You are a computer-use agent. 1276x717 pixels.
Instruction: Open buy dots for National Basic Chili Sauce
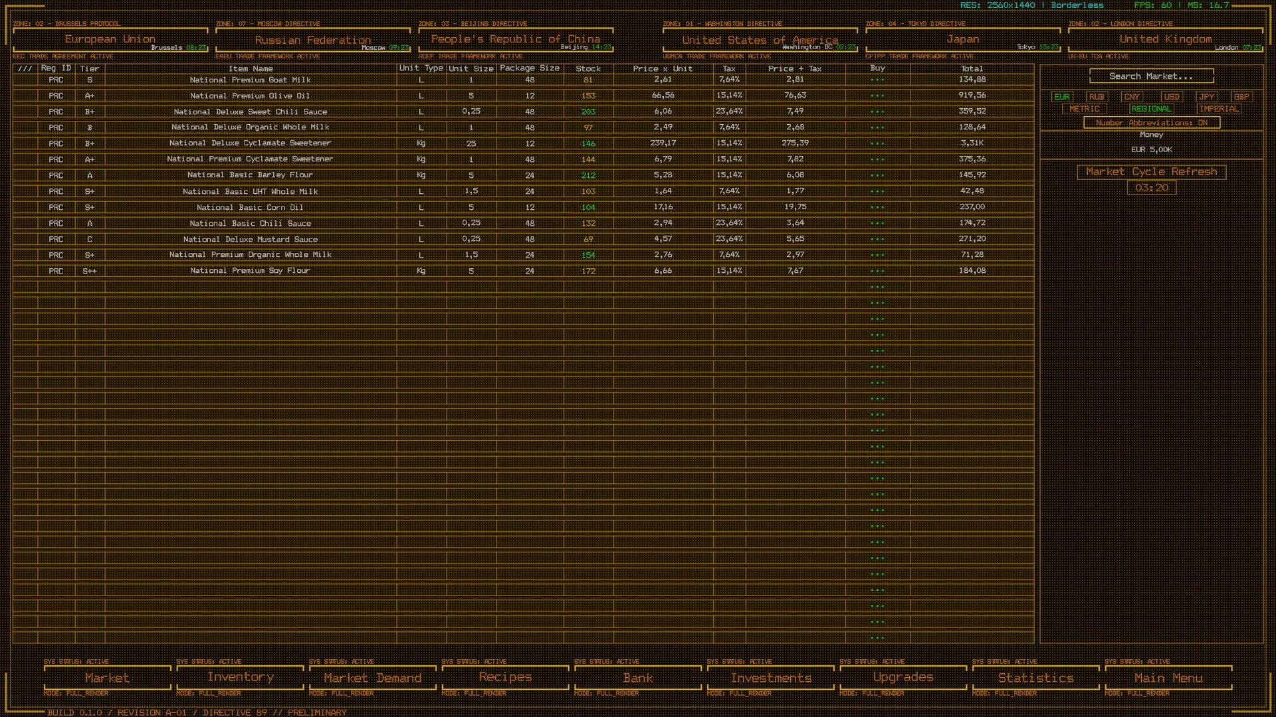(x=877, y=223)
